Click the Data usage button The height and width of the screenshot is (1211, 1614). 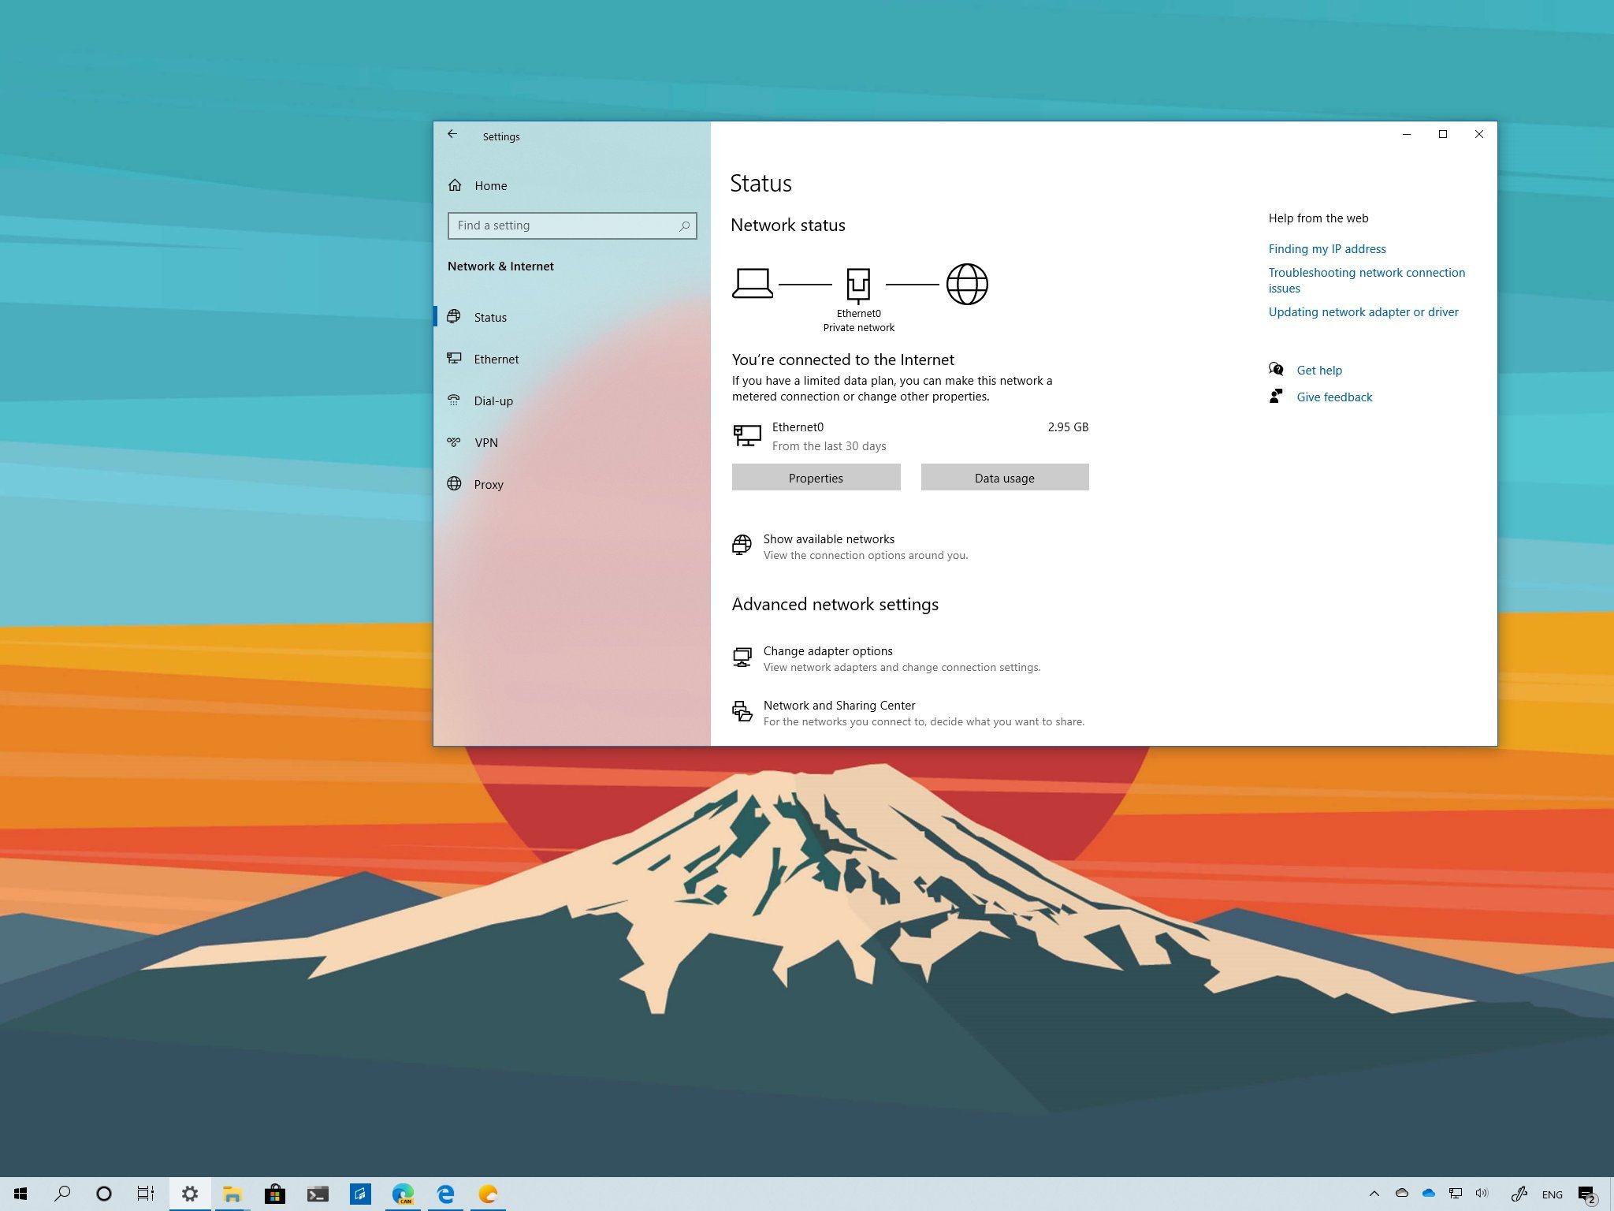(x=1004, y=478)
